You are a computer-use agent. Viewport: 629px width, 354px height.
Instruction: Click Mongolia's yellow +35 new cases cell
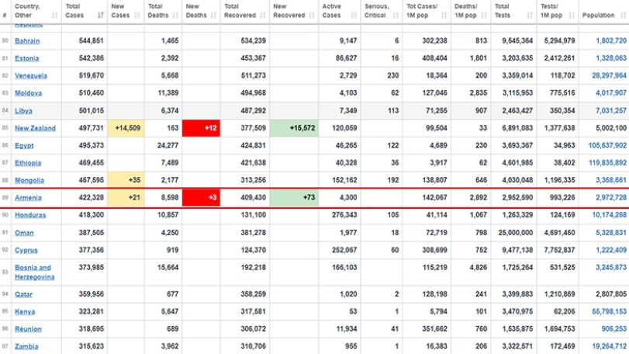126,180
